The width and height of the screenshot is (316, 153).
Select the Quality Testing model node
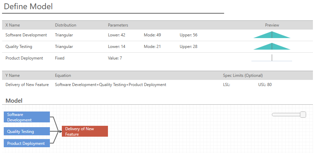pyautogui.click(x=27, y=132)
